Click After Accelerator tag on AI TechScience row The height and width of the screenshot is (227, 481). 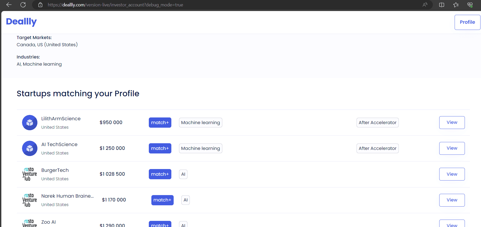click(x=378, y=148)
